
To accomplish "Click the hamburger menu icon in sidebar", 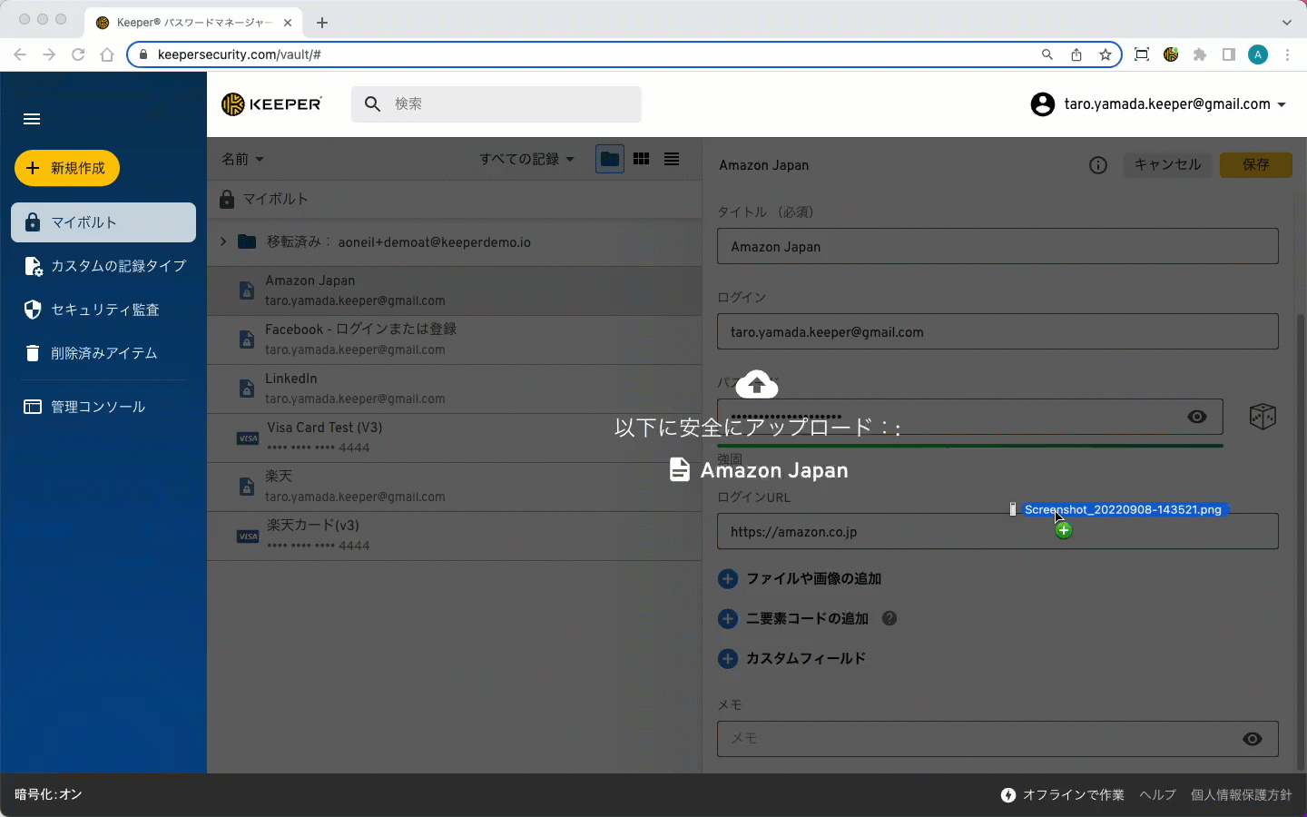I will [x=32, y=119].
